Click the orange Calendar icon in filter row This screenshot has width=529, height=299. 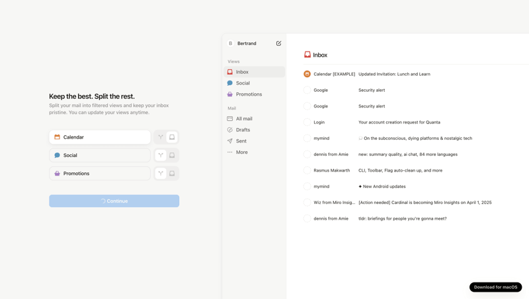point(57,137)
